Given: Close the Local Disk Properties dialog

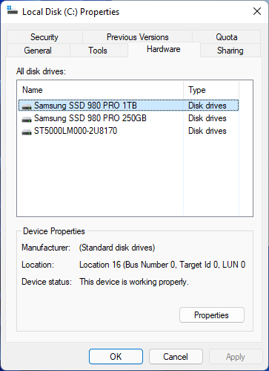Looking at the screenshot, I should pyautogui.click(x=257, y=11).
